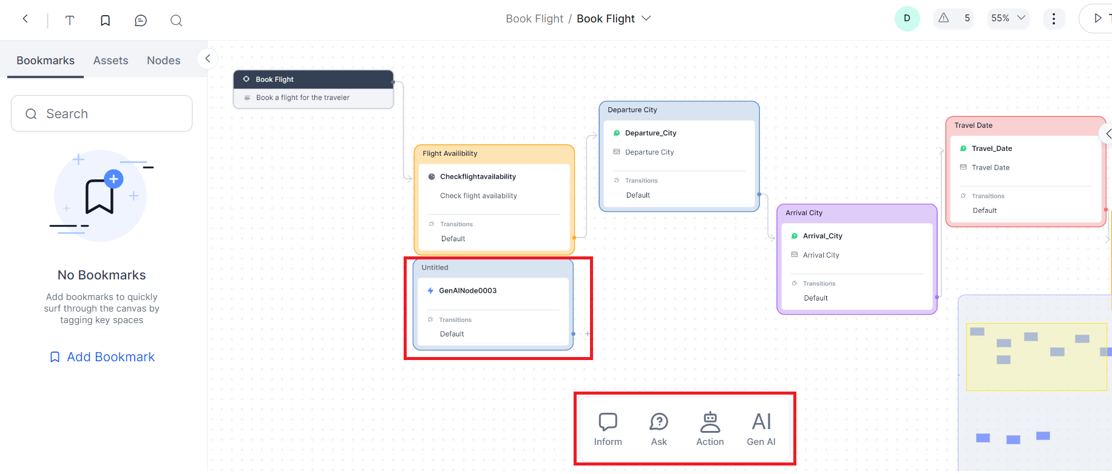The image size is (1112, 474).
Task: Collapse the left sidebar panel
Action: click(208, 59)
